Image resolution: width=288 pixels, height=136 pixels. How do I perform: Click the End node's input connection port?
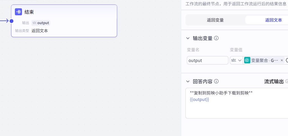click(x=12, y=21)
